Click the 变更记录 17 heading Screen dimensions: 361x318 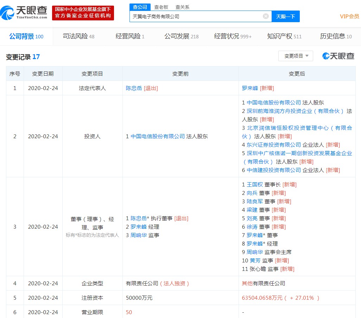[x=23, y=57]
